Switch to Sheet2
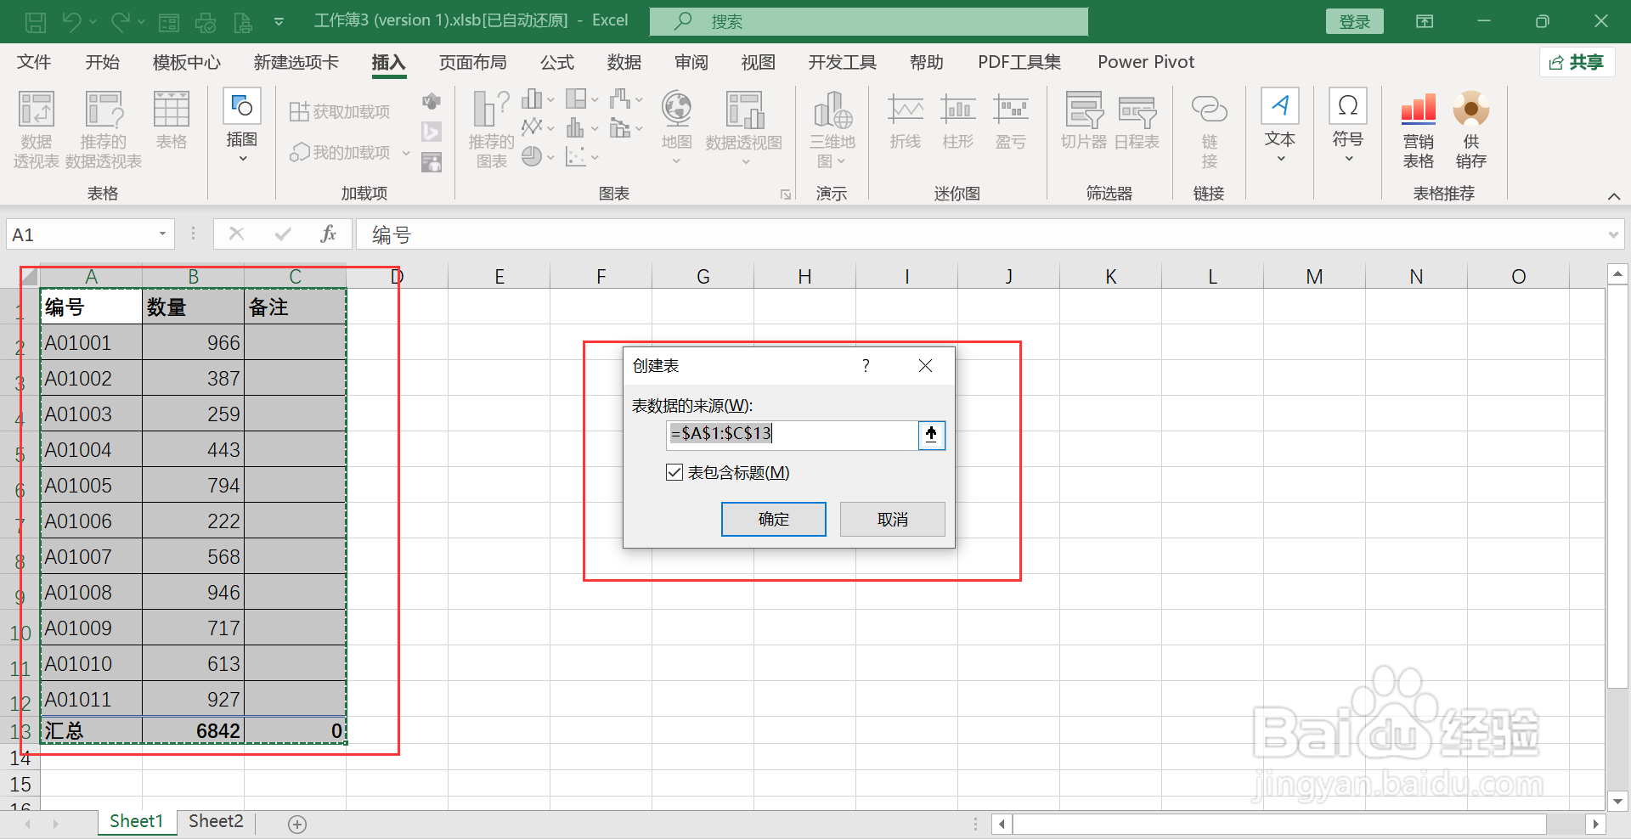Viewport: 1631px width, 839px height. click(215, 821)
